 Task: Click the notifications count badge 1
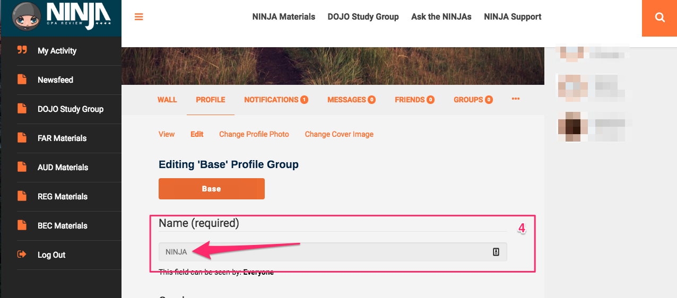[x=305, y=100]
